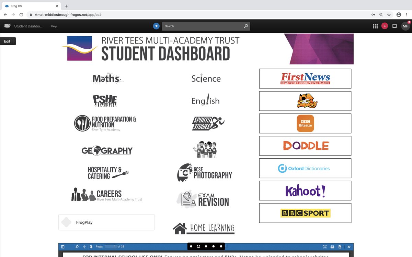Print the PDF document

pyautogui.click(x=332, y=247)
